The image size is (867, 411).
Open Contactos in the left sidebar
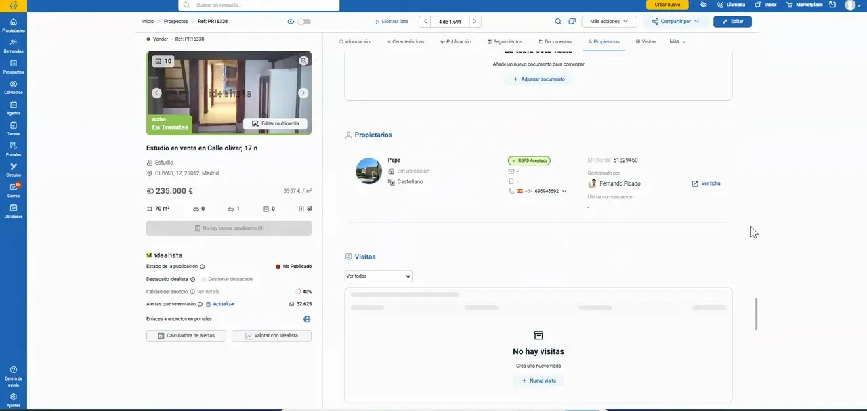pos(14,87)
